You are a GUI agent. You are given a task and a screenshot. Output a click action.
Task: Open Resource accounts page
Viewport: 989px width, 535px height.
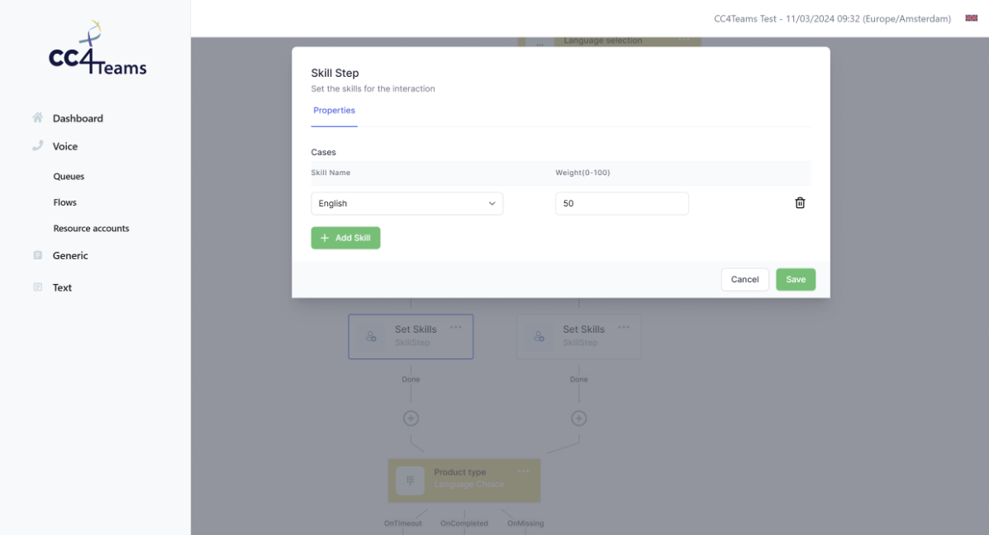(92, 228)
